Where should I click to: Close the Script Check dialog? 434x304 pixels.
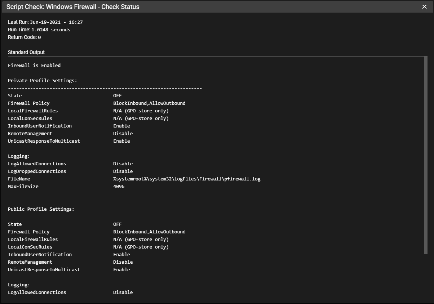tap(424, 7)
